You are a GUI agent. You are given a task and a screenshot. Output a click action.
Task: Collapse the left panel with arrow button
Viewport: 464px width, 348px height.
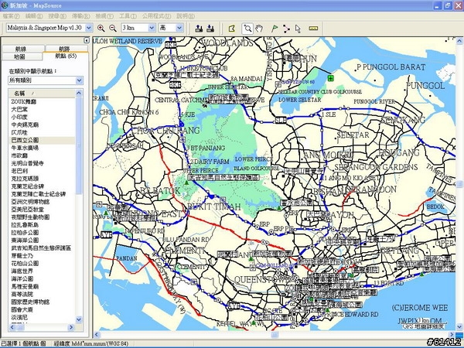click(87, 40)
